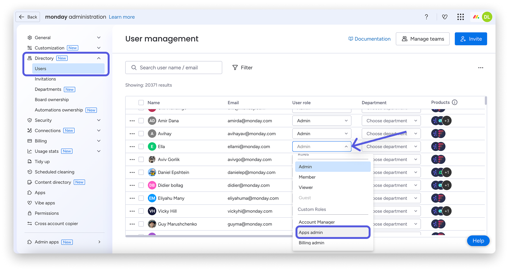Viewport: 509px width, 271px height.
Task: Click Amir Dana's AD avatar
Action: click(x=152, y=121)
